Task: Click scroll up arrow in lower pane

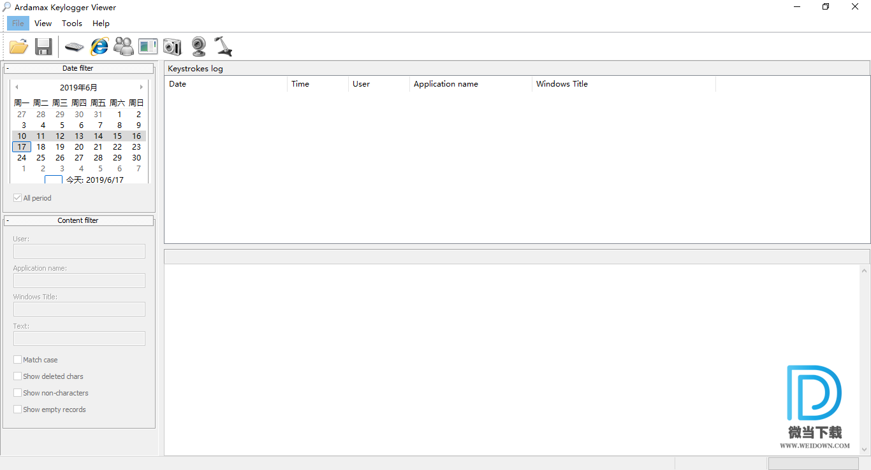Action: tap(865, 271)
